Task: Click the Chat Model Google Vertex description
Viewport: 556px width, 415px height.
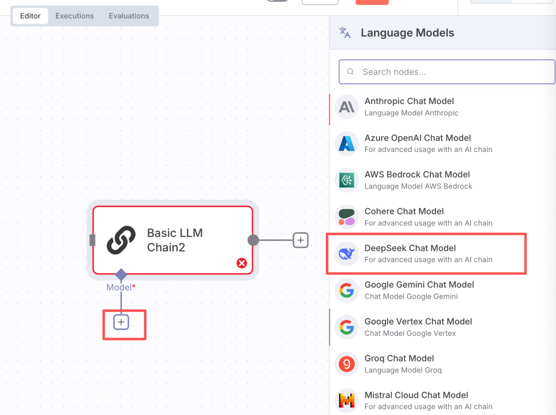Action: pyautogui.click(x=410, y=333)
